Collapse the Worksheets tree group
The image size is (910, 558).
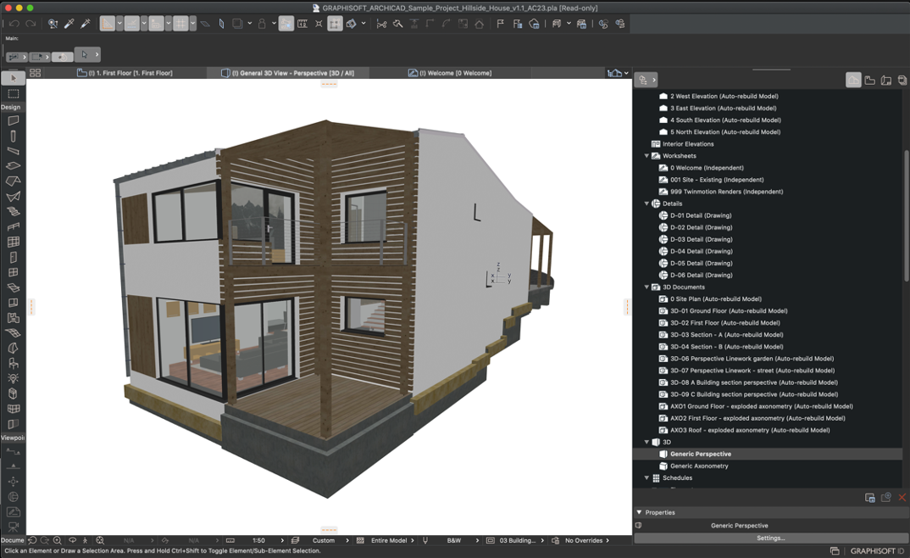click(x=647, y=156)
